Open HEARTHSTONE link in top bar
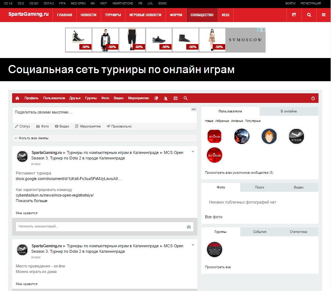 [x=123, y=3]
